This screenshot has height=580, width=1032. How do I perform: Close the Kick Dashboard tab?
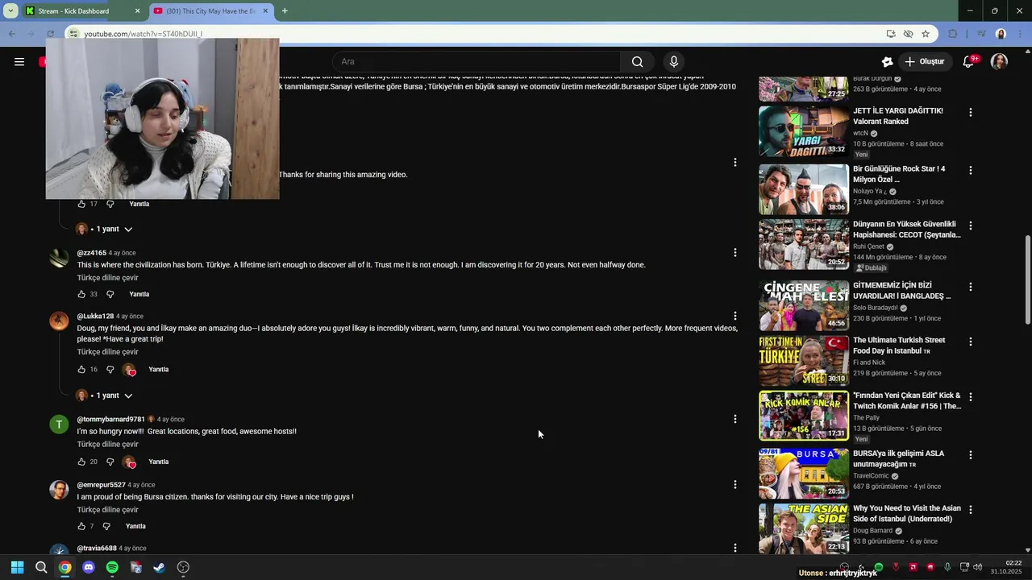[137, 11]
